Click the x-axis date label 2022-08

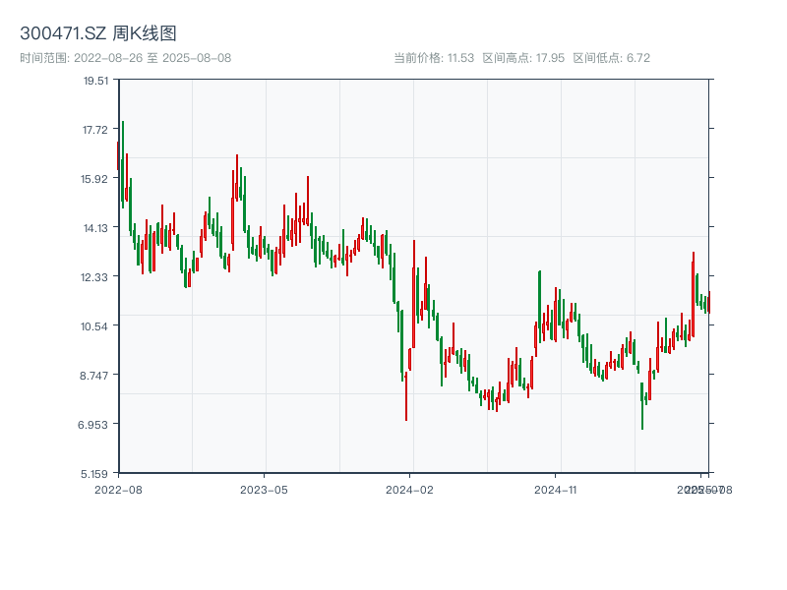(x=118, y=490)
